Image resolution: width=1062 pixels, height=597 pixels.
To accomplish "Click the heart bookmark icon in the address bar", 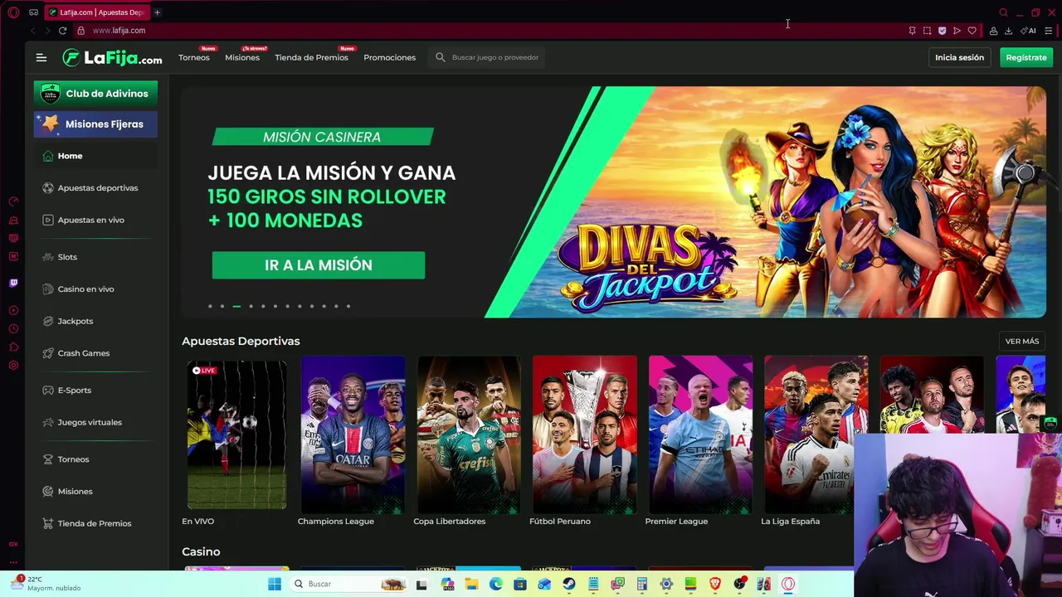I will pos(972,31).
